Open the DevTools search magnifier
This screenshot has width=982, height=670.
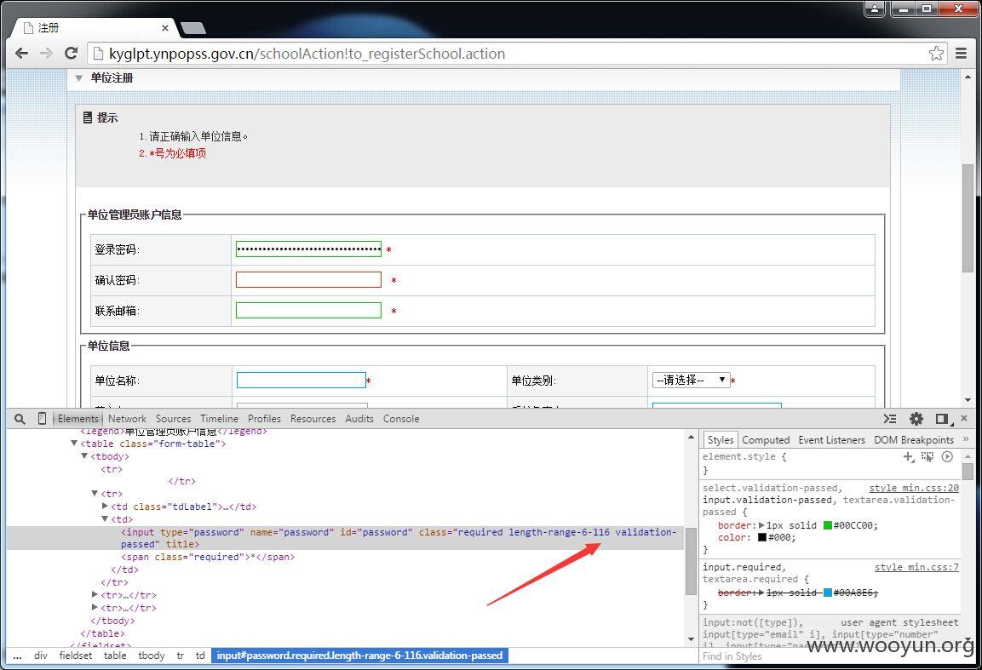(x=20, y=419)
